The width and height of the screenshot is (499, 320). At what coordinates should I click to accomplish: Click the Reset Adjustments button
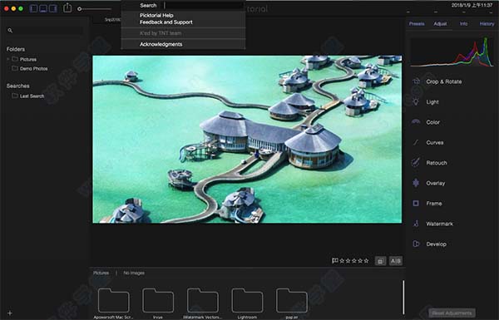452,313
